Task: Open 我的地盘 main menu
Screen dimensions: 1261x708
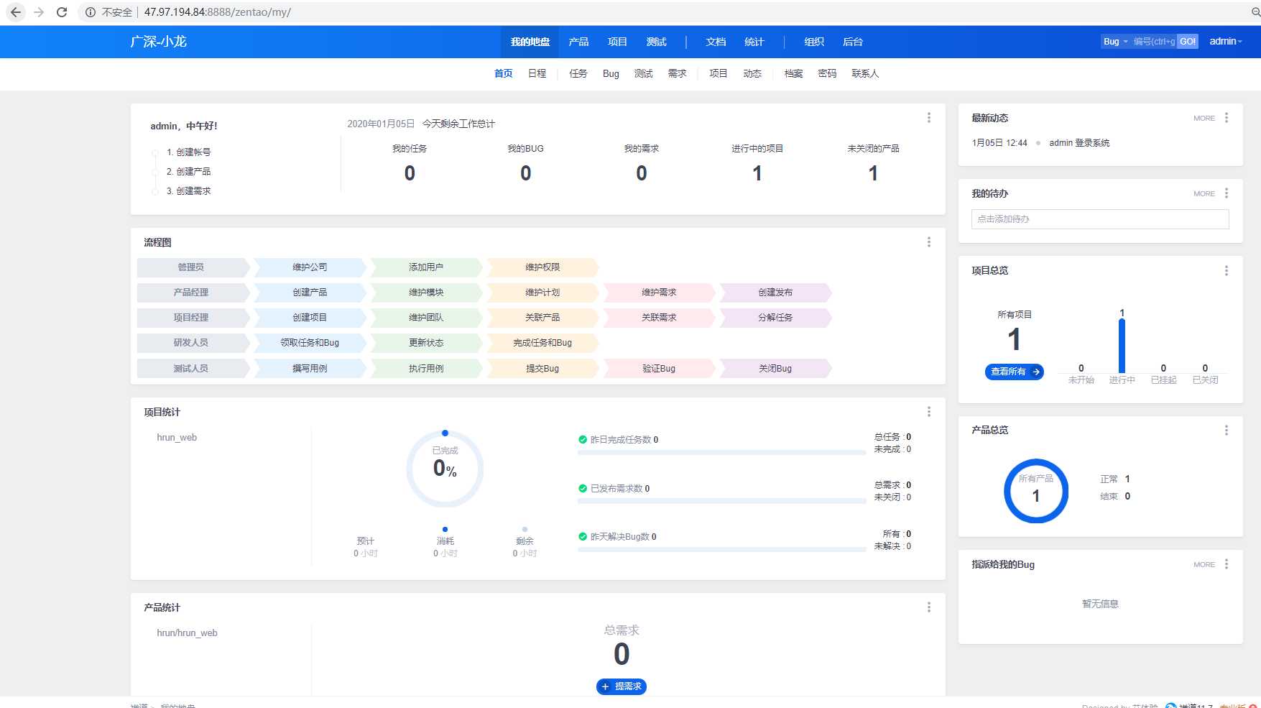Action: pos(530,42)
